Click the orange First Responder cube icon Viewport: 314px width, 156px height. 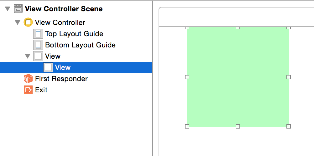point(28,79)
